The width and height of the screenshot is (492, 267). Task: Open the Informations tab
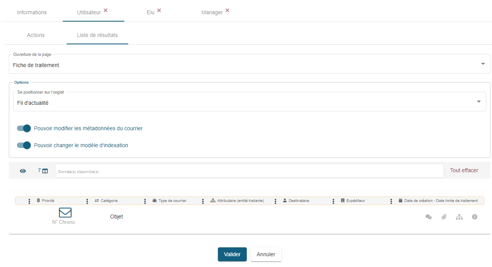32,12
